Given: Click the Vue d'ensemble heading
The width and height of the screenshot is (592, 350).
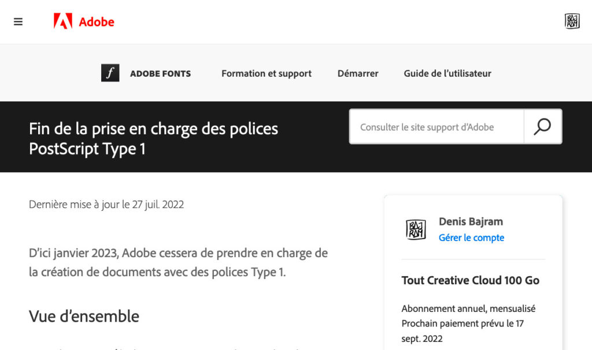Looking at the screenshot, I should click(x=84, y=316).
